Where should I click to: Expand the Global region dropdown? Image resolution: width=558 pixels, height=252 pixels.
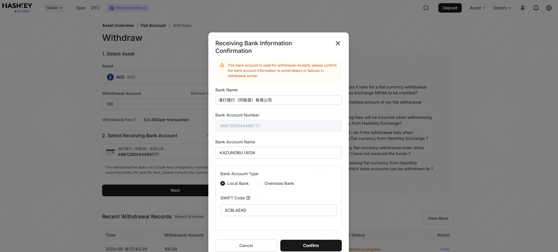(x=54, y=8)
